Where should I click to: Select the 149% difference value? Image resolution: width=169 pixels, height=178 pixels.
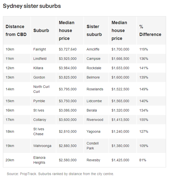coord(144,89)
